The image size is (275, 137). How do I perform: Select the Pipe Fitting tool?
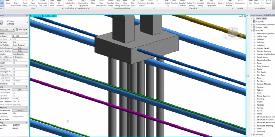click(117, 3)
